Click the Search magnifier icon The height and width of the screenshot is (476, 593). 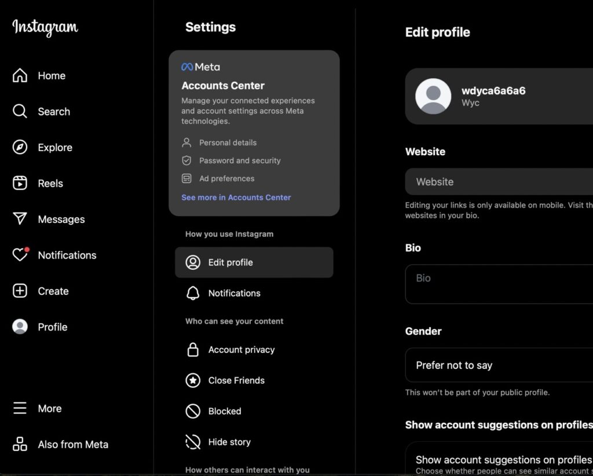[20, 112]
